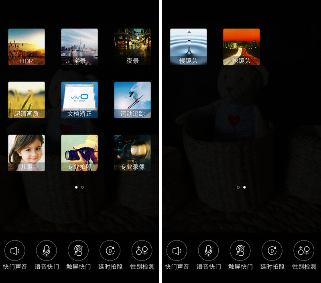Toggle 语音快门 voice shutter icon in left screen
The height and width of the screenshot is (283, 321).
click(47, 250)
